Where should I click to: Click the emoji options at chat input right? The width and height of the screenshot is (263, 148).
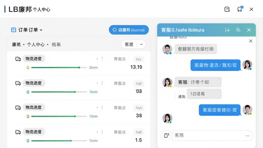pyautogui.click(x=247, y=136)
